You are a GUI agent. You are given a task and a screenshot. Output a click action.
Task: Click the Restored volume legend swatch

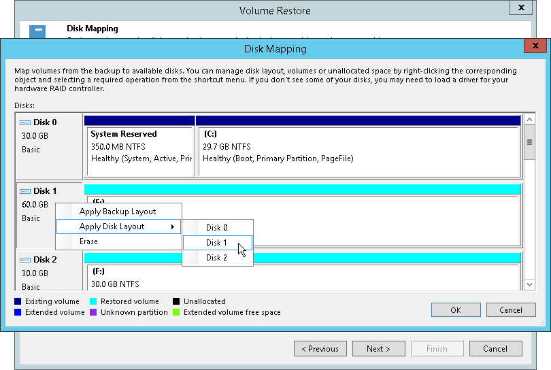[93, 301]
